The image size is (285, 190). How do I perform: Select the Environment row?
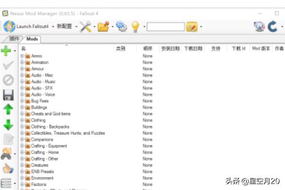[42, 178]
